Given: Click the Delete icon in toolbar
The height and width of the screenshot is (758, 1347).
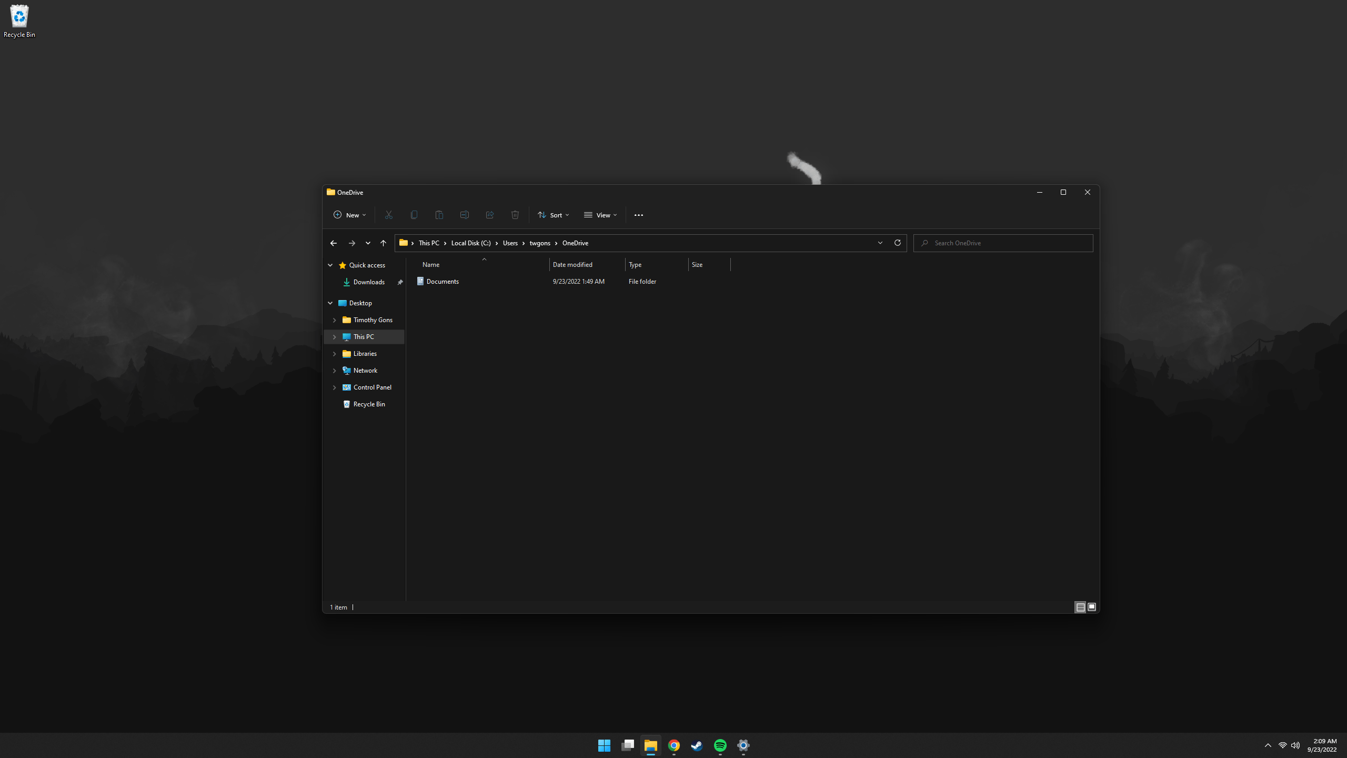Looking at the screenshot, I should coord(515,215).
